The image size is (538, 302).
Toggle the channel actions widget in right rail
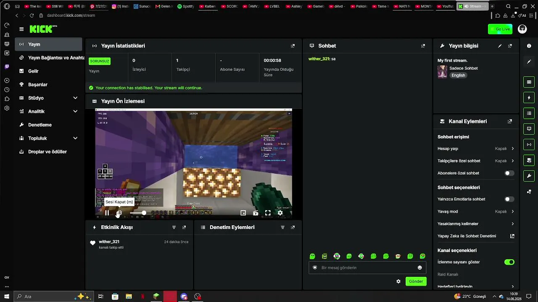coord(529,160)
